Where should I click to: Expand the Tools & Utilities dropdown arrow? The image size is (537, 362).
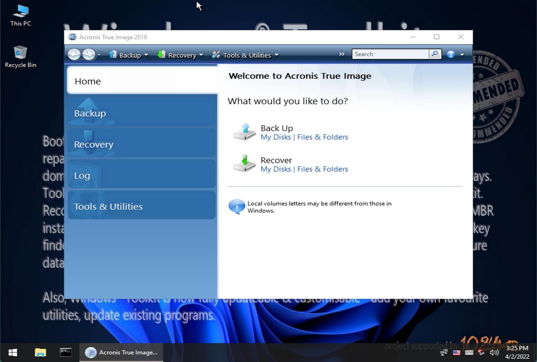pos(276,55)
